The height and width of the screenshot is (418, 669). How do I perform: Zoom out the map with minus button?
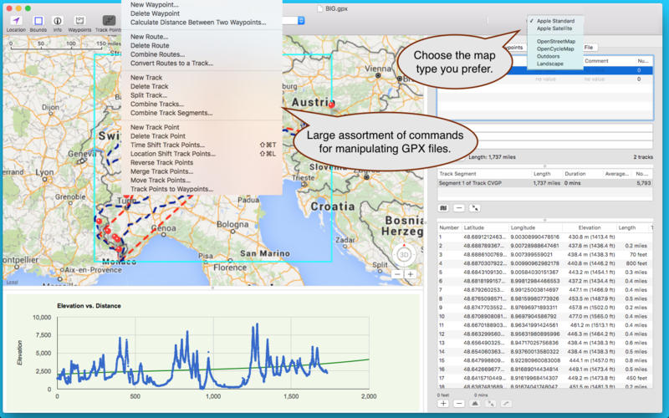[396, 274]
